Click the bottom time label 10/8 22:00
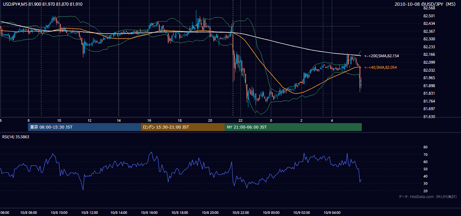The height and width of the screenshot is (216, 461). click(240, 213)
